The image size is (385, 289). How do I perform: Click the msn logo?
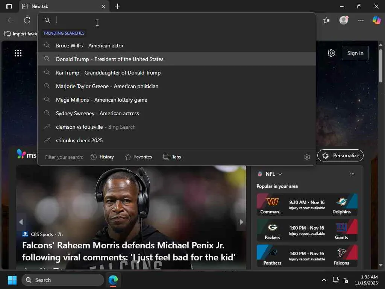click(x=27, y=155)
